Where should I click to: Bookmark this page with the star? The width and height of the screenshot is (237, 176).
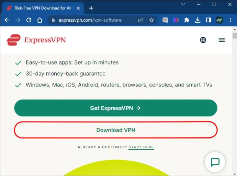click(151, 20)
